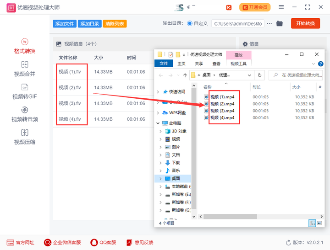Open the 视频转GIF tool
This screenshot has width=330, height=250.
pyautogui.click(x=25, y=92)
